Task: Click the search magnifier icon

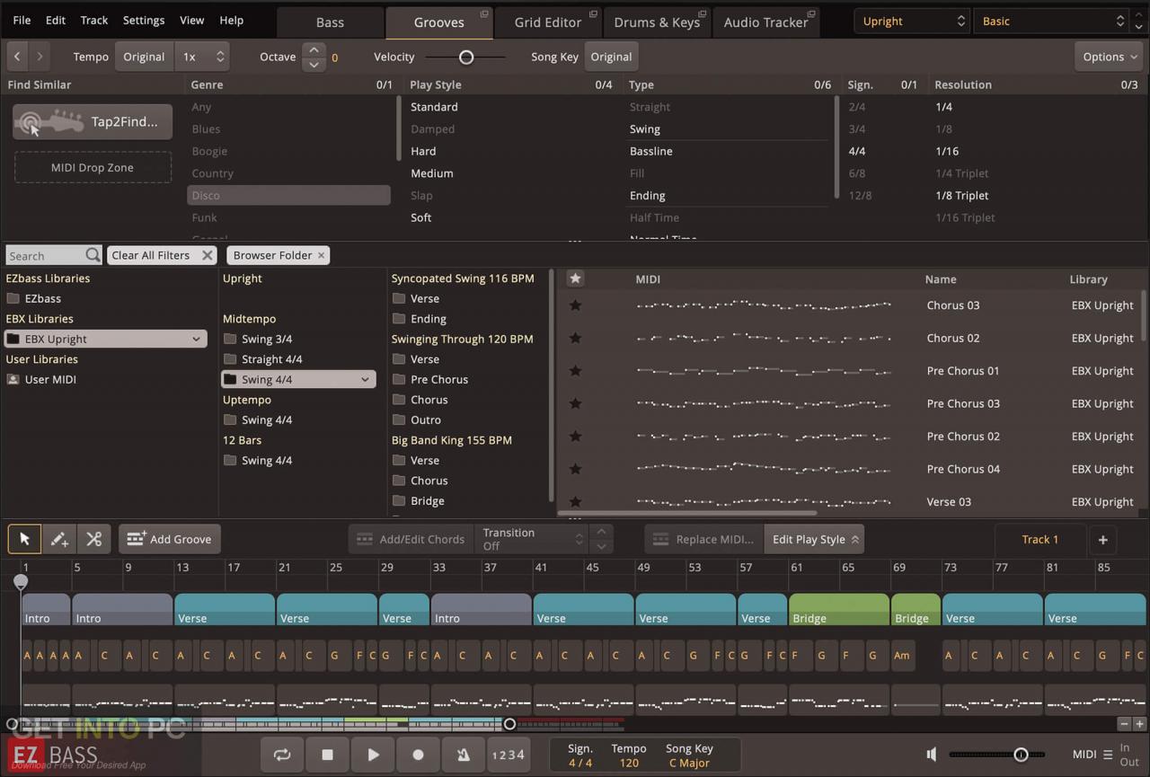Action: click(x=93, y=255)
